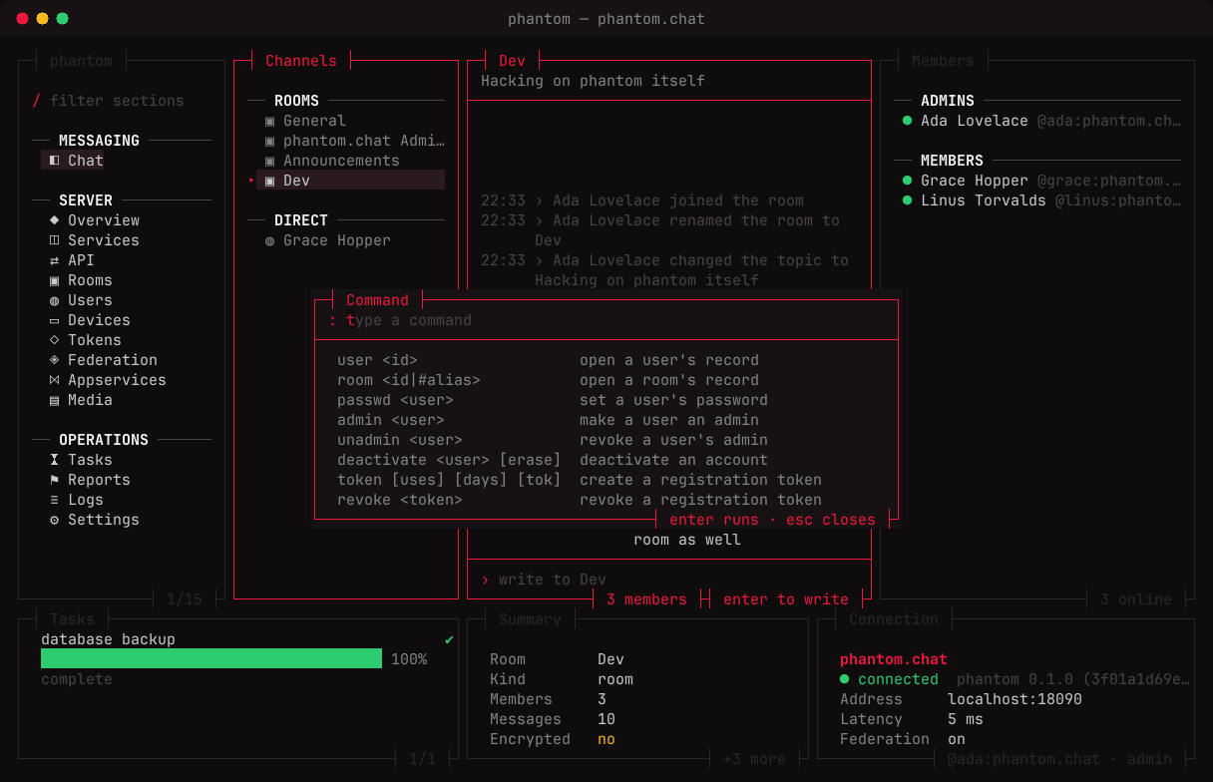Viewport: 1213px width, 782px height.
Task: Click the Services icon in sidebar
Action: pyautogui.click(x=54, y=240)
